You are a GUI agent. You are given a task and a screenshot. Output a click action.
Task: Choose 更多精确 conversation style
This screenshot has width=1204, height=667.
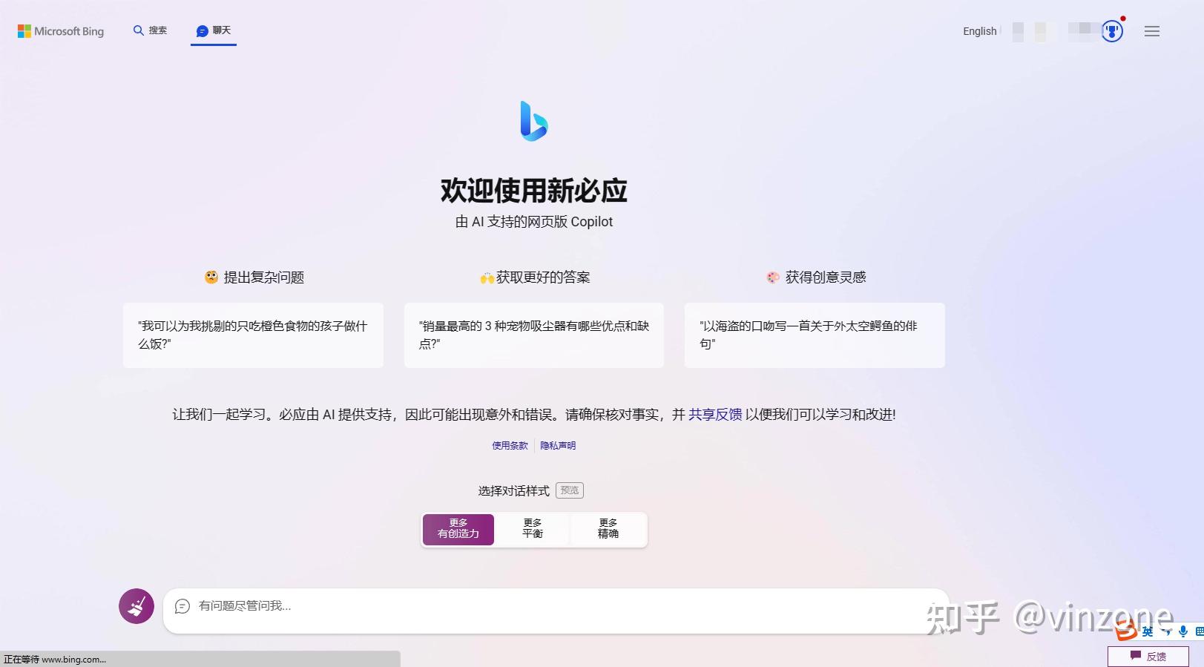click(x=608, y=529)
